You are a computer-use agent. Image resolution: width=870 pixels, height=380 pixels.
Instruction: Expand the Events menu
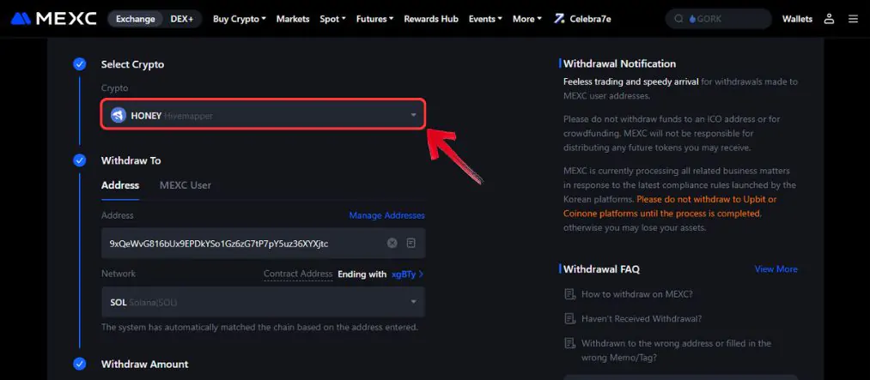(485, 19)
